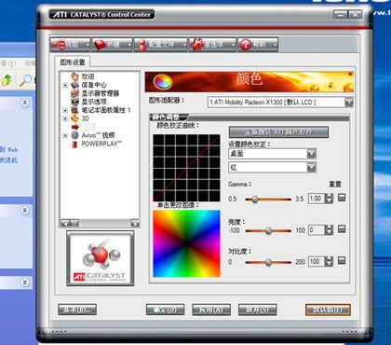Open the Help menu with question mark icon
The width and height of the screenshot is (391, 345).
[x=258, y=45]
